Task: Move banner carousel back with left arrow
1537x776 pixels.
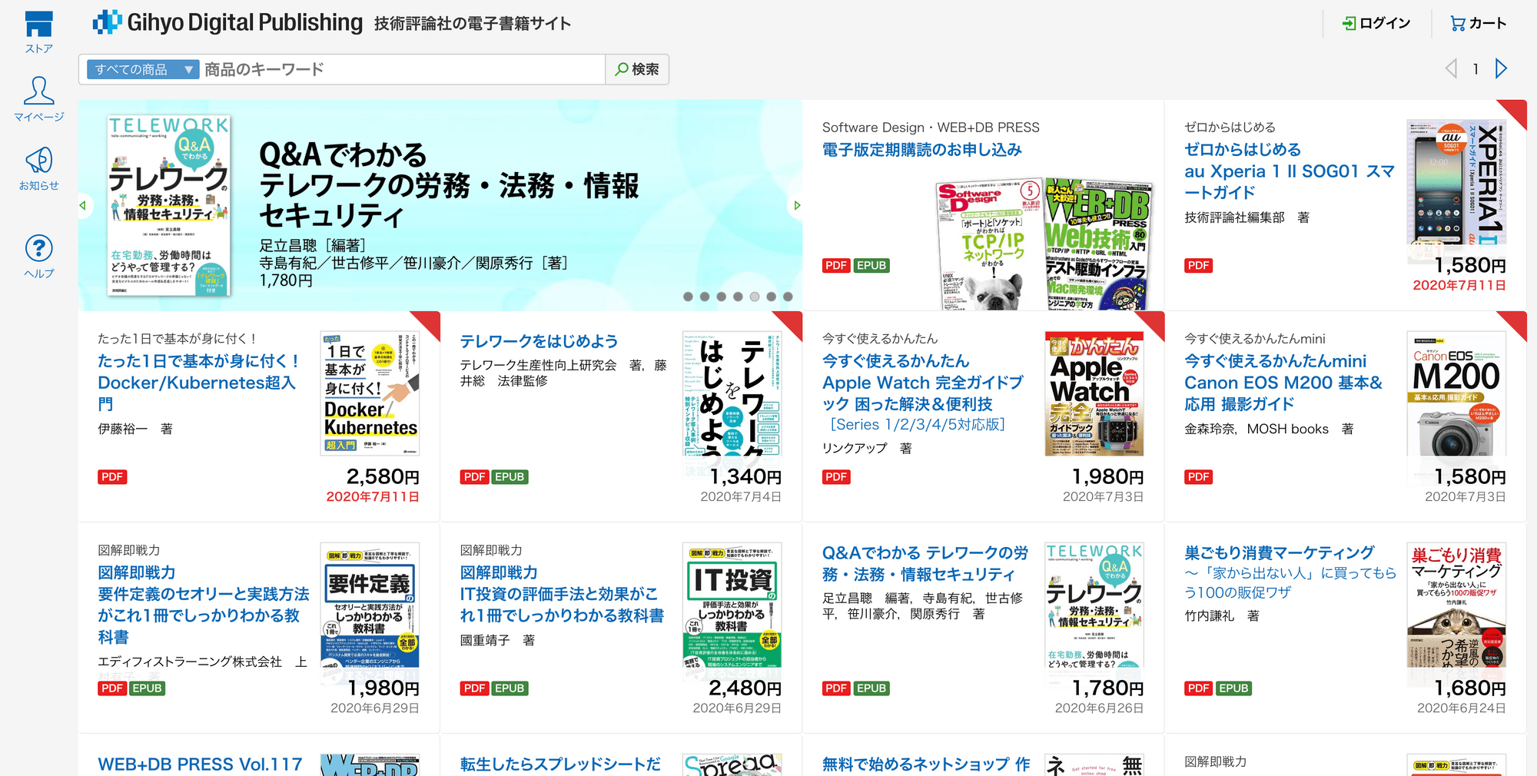Action: click(x=83, y=205)
